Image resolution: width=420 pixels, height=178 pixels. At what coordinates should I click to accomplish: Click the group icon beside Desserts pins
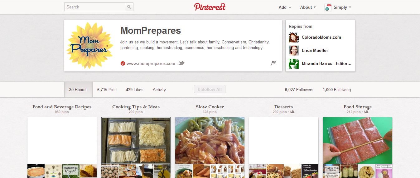click(x=292, y=112)
